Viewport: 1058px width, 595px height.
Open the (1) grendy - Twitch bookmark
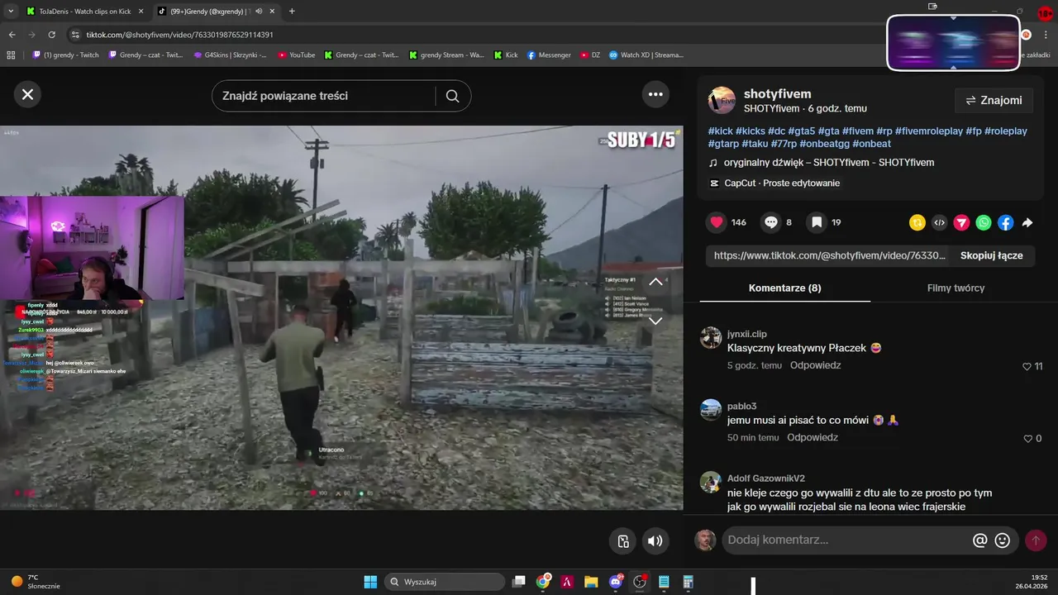[65, 55]
